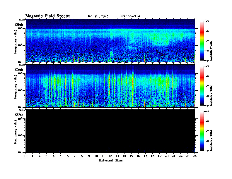Screen dimensions: 232x179
Task: Click the dD/dt spectrogram plot
Action: (x=110, y=86)
